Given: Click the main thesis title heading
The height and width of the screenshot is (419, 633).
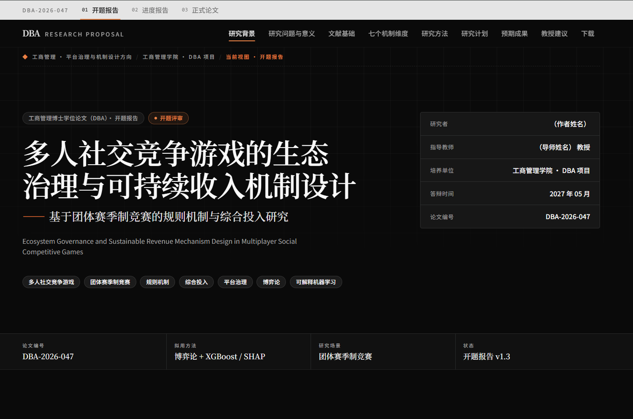Looking at the screenshot, I should pos(189,170).
